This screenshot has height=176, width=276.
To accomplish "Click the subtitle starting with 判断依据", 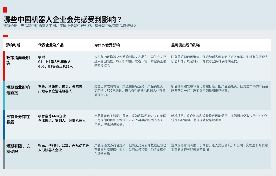I will [x=70, y=26].
